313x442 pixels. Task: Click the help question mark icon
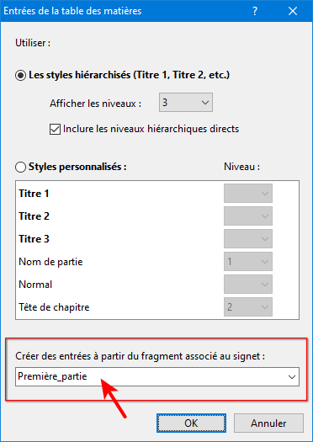255,11
